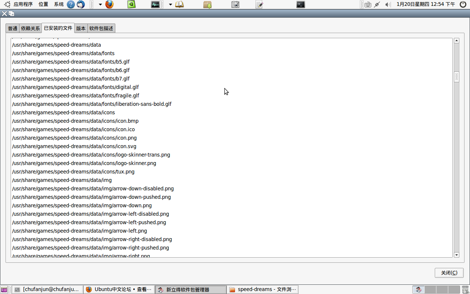Activate 新立得软件包管理器 taskbar button
Image resolution: width=470 pixels, height=294 pixels.
(x=191, y=290)
